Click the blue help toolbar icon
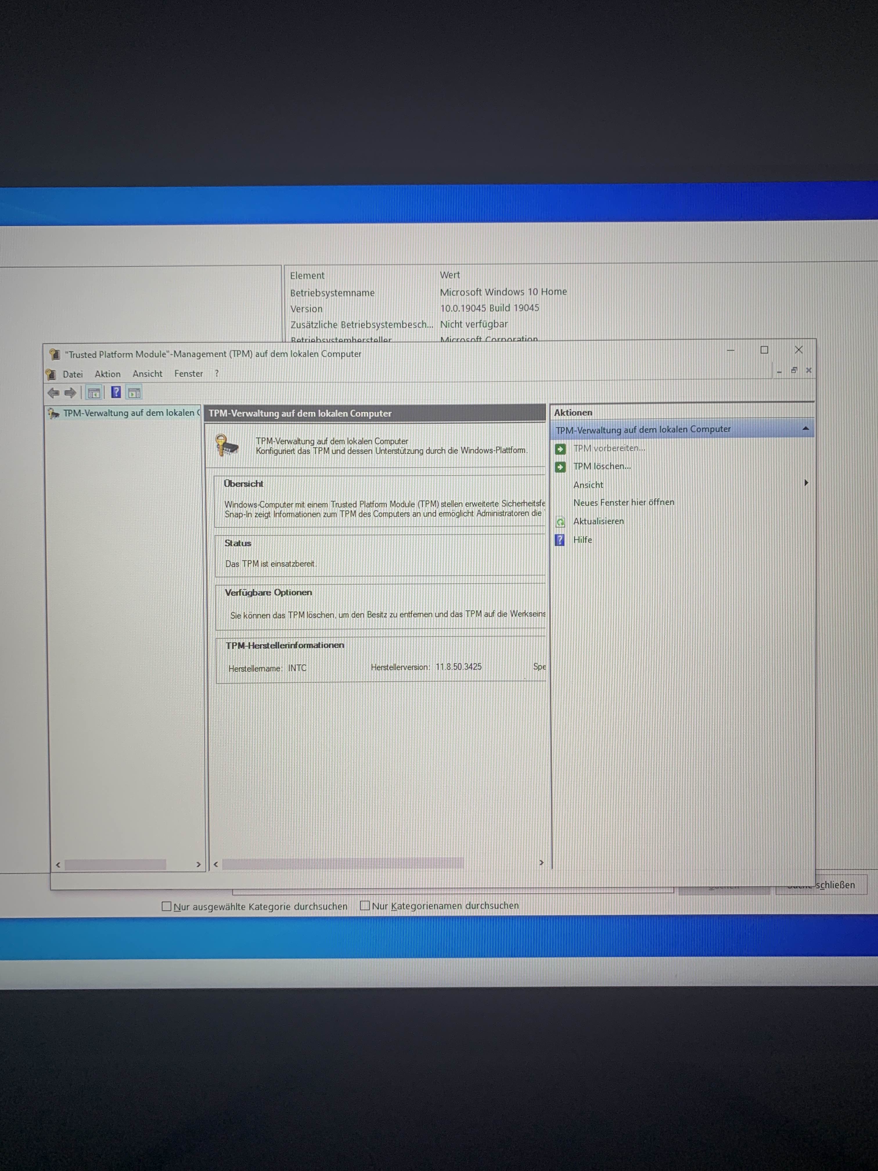This screenshot has width=878, height=1171. coord(116,392)
